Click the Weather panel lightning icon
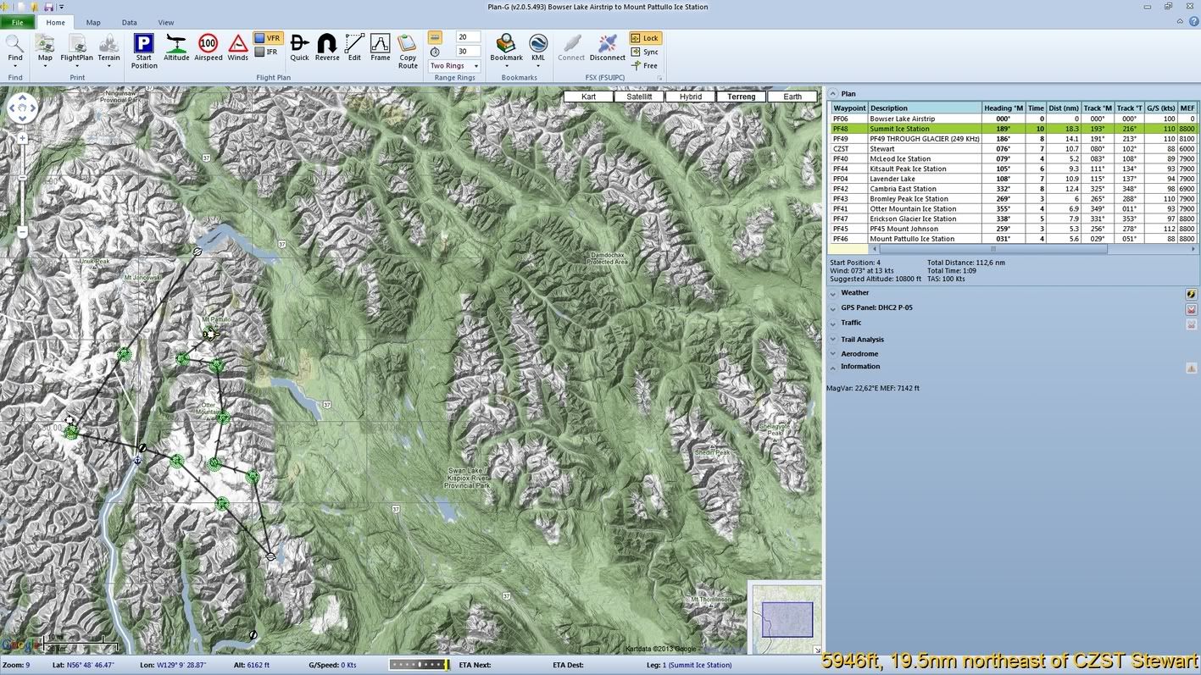This screenshot has height=675, width=1201. point(1191,294)
